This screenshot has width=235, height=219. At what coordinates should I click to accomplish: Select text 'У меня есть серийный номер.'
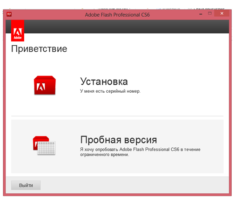[110, 91]
